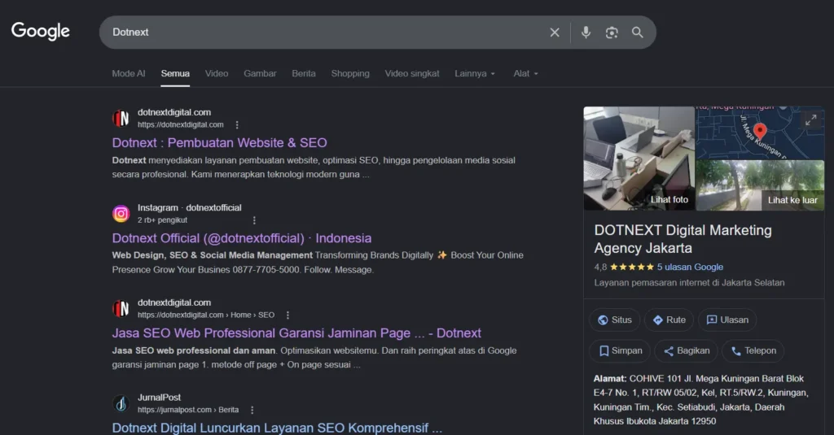Select the Semua tab
The image size is (834, 435).
point(175,73)
